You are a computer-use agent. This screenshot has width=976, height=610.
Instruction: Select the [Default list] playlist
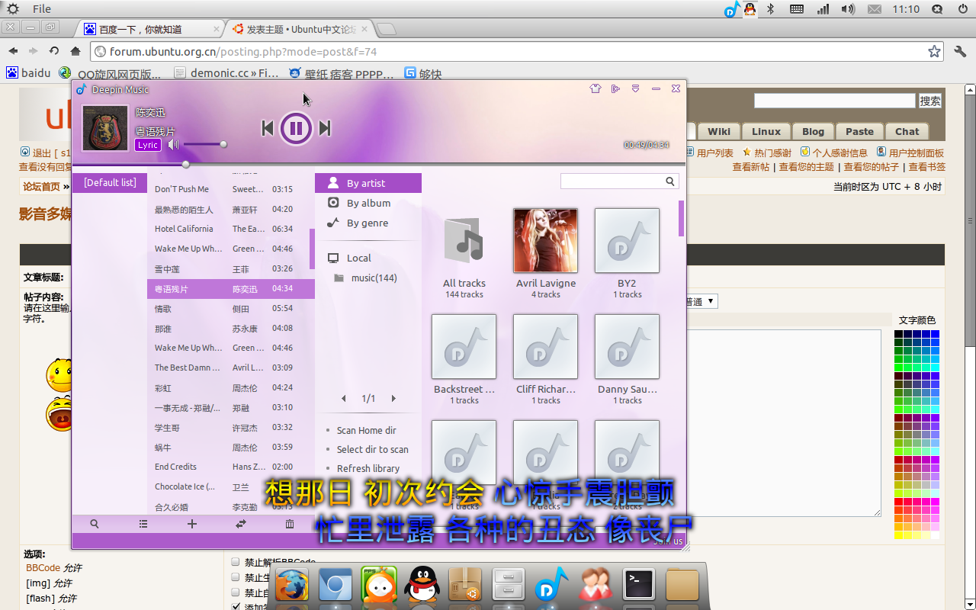pyautogui.click(x=110, y=182)
